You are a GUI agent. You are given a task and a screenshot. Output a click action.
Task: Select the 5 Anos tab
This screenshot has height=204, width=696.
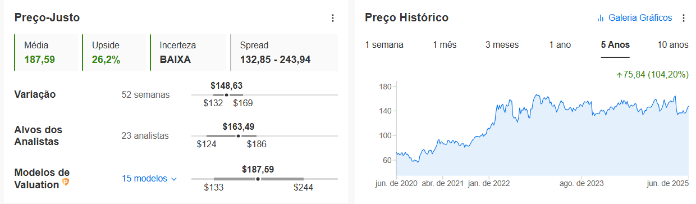pyautogui.click(x=615, y=45)
